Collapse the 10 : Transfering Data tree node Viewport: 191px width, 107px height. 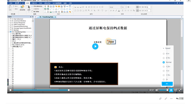tap(9, 32)
